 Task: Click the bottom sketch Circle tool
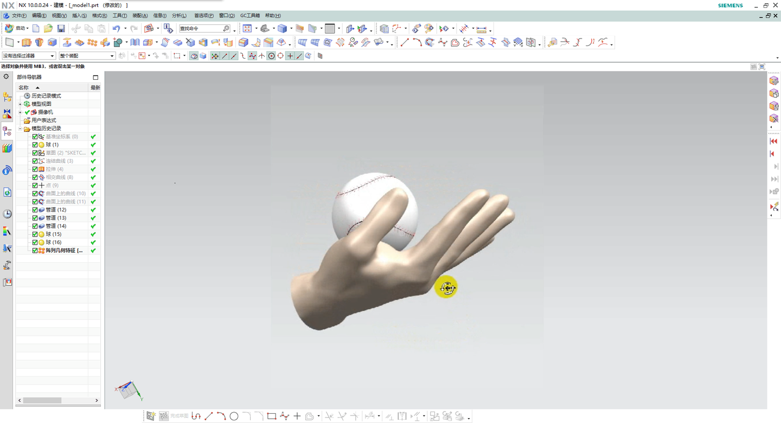tap(234, 416)
